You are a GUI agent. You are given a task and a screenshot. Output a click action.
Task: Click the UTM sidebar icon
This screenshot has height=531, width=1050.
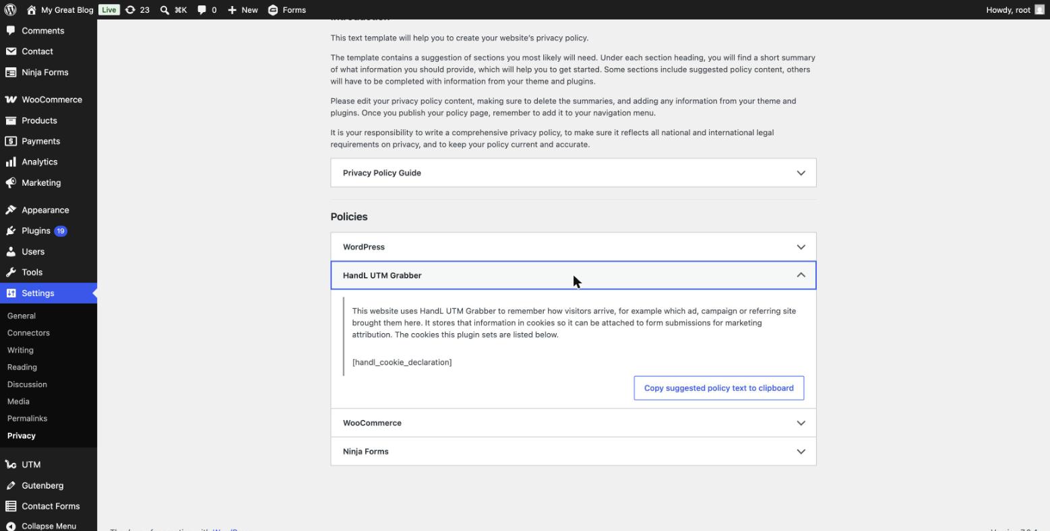pos(11,464)
